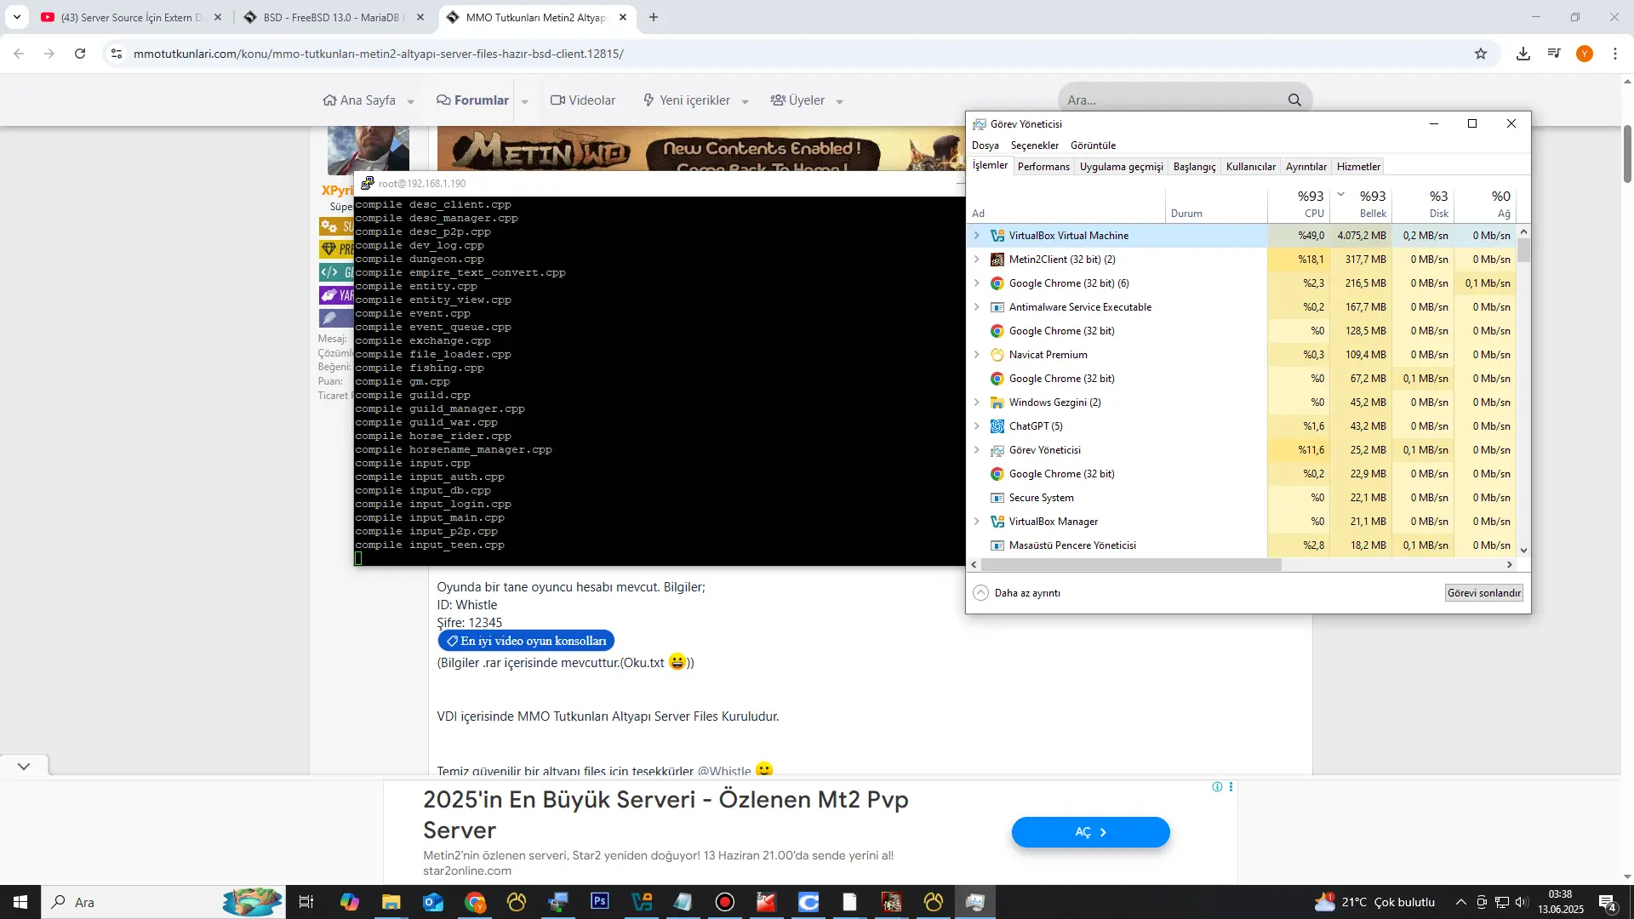Open VirtualBox from the taskbar
This screenshot has height=919, width=1634.
[642, 902]
